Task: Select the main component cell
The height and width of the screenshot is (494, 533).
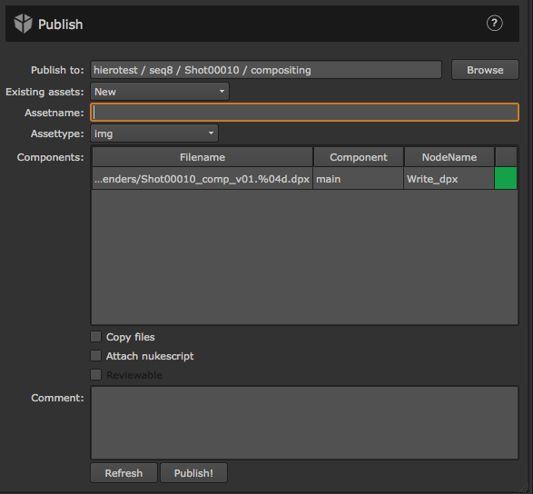Action: pyautogui.click(x=359, y=179)
